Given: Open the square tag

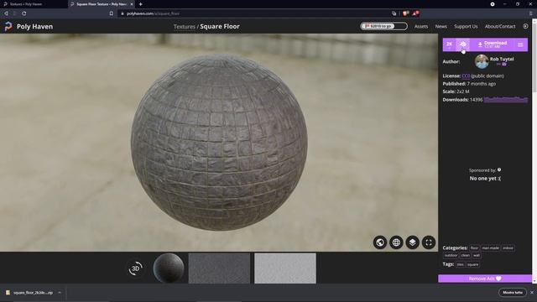Looking at the screenshot, I should click(x=472, y=264).
